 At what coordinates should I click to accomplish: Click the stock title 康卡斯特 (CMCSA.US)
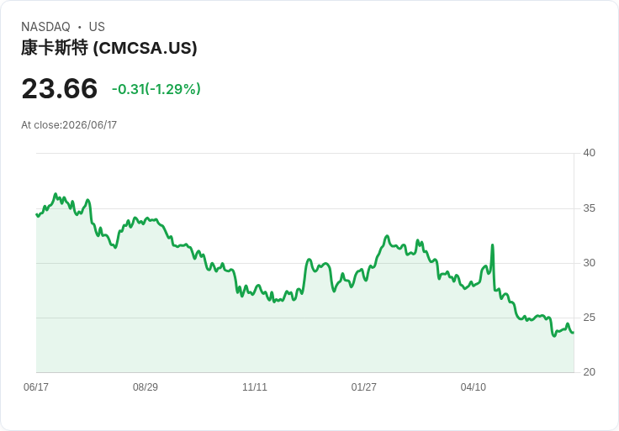pyautogui.click(x=109, y=48)
